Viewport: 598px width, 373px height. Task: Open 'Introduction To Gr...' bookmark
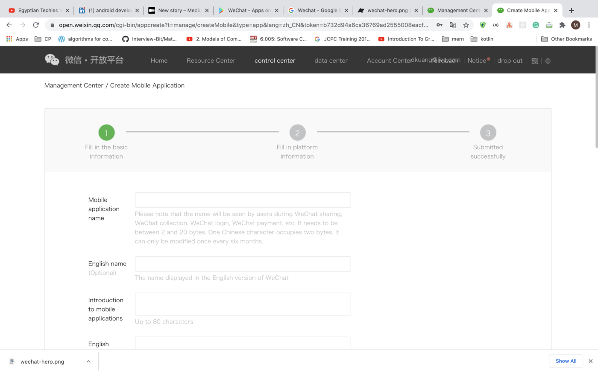click(406, 39)
